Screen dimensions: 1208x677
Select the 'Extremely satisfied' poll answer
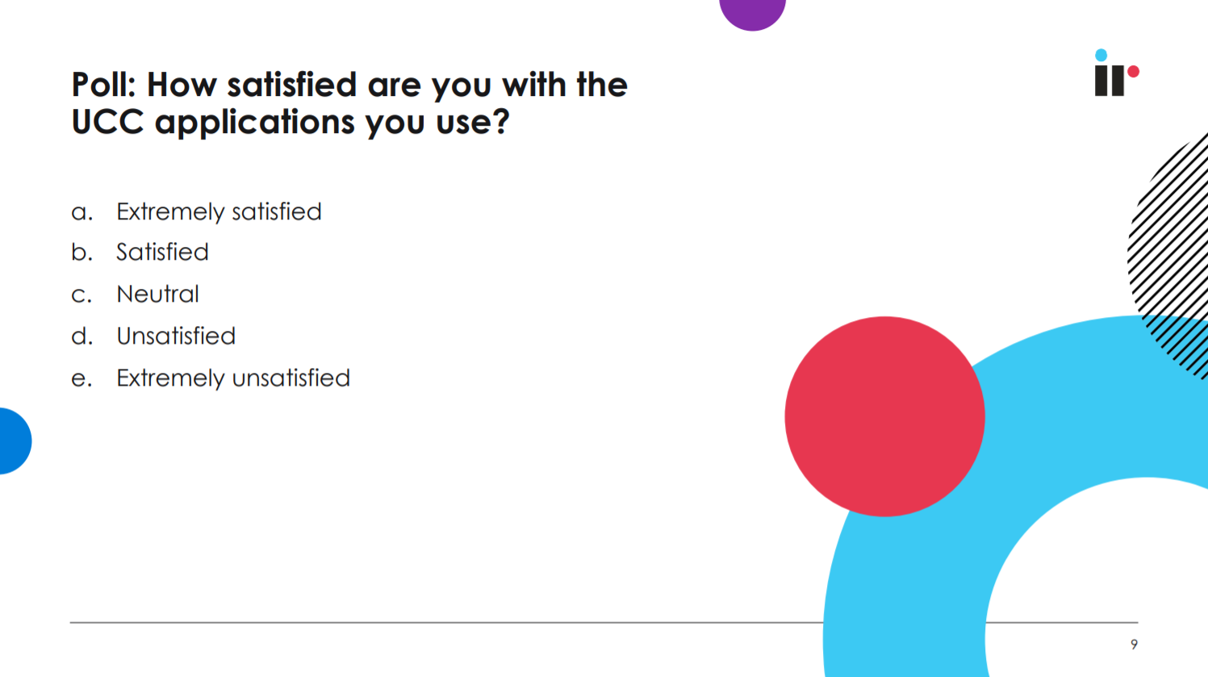219,211
